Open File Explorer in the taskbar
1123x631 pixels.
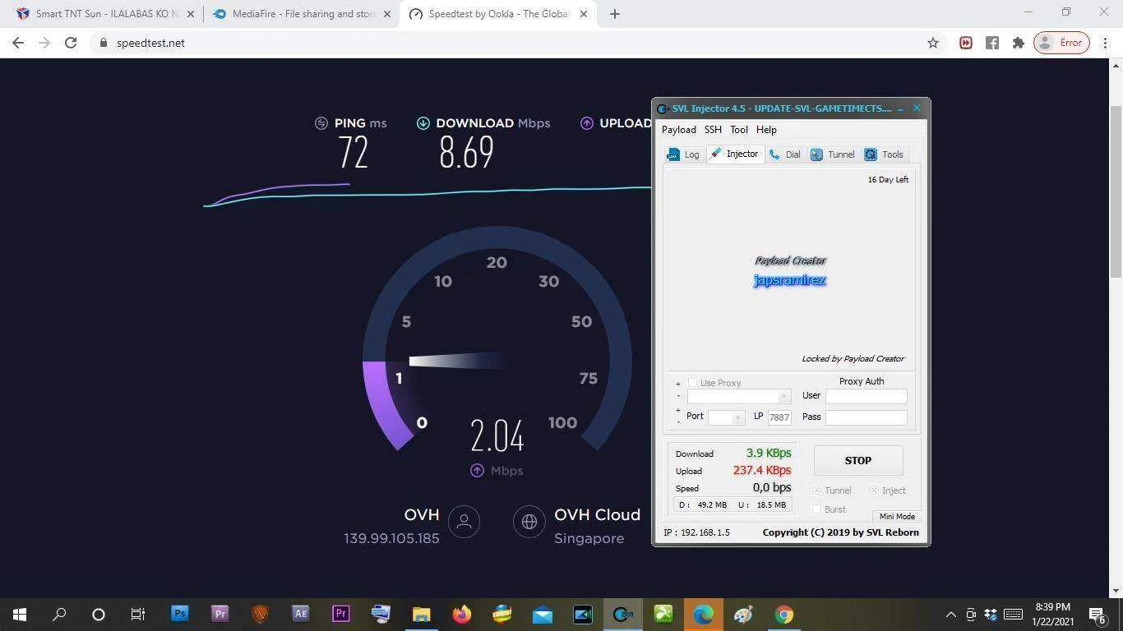tap(421, 614)
